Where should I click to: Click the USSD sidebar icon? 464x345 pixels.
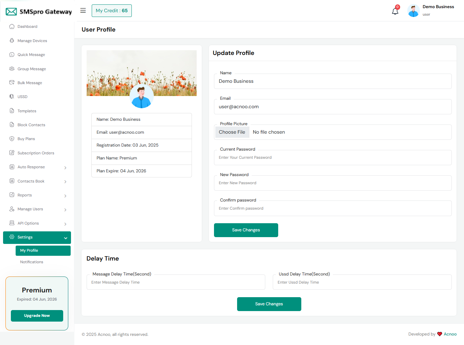click(x=12, y=97)
